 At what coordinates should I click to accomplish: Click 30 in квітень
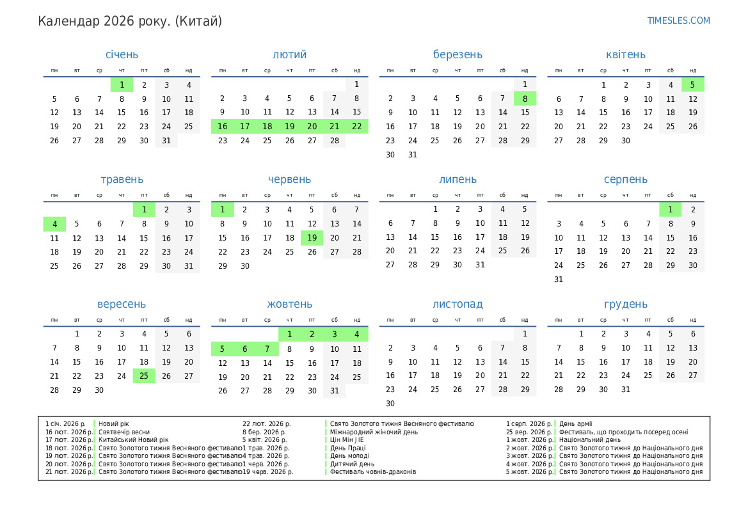point(625,141)
